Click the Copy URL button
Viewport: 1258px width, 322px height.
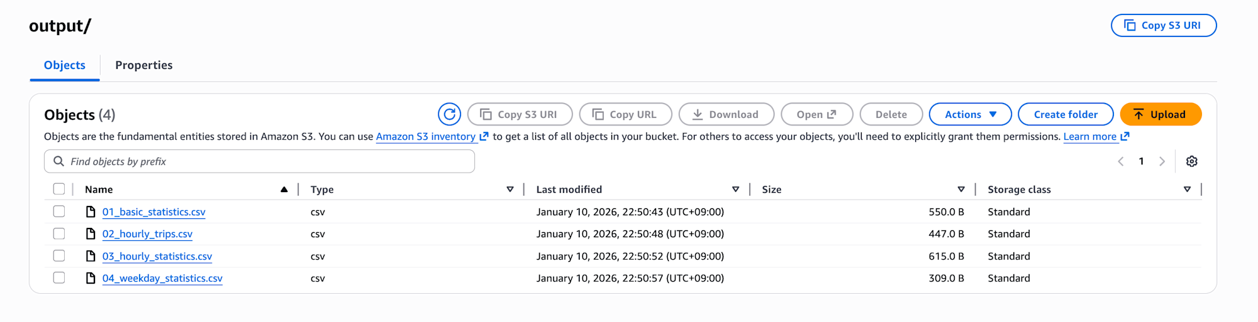point(625,114)
